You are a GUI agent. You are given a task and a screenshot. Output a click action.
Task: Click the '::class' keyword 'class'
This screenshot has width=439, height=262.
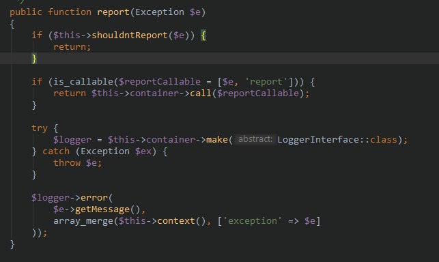coord(384,140)
